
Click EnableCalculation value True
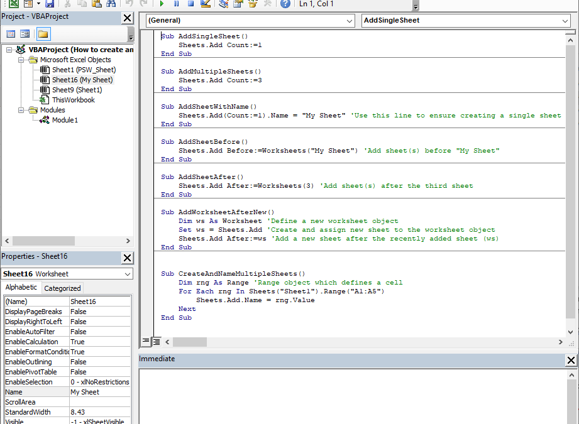[100, 342]
